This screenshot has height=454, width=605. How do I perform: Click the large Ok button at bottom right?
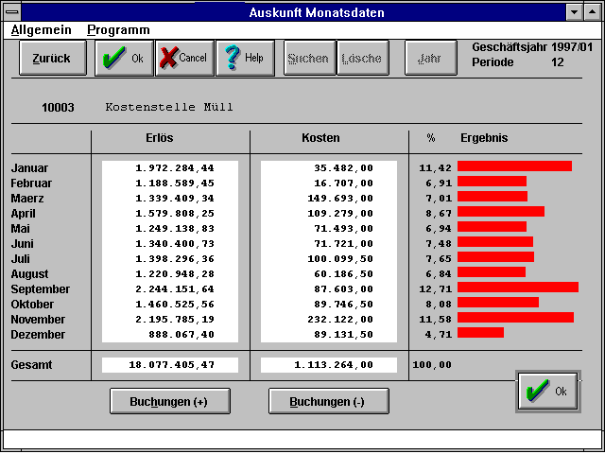click(546, 392)
